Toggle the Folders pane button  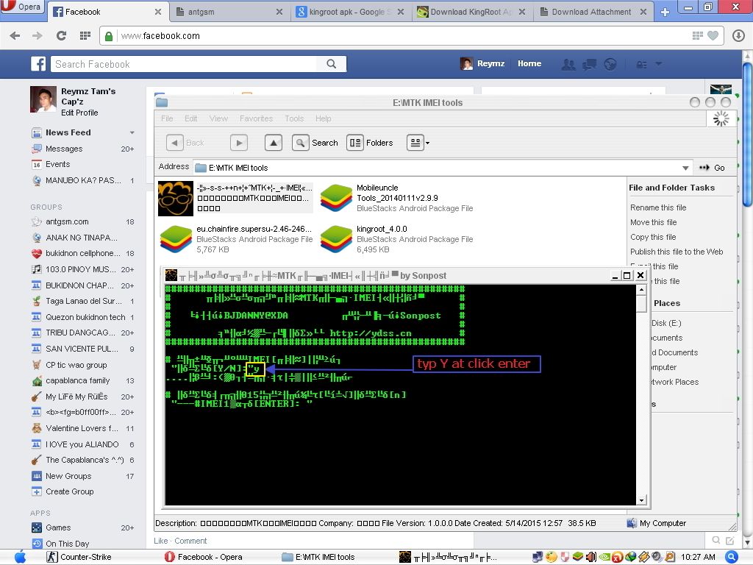click(x=370, y=143)
